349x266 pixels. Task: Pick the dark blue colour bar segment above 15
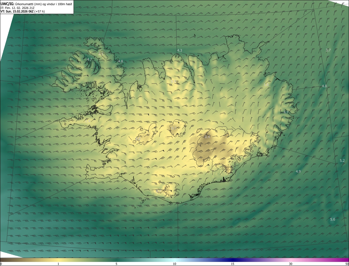[233, 260]
